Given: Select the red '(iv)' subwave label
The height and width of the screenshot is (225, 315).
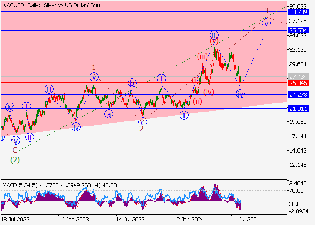Looking at the screenshot, I should coord(209,92).
